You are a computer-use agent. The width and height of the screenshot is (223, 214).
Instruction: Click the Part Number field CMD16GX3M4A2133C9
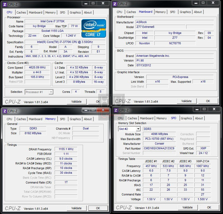[159, 149]
